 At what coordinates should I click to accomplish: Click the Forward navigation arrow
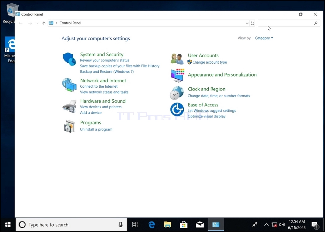point(30,23)
